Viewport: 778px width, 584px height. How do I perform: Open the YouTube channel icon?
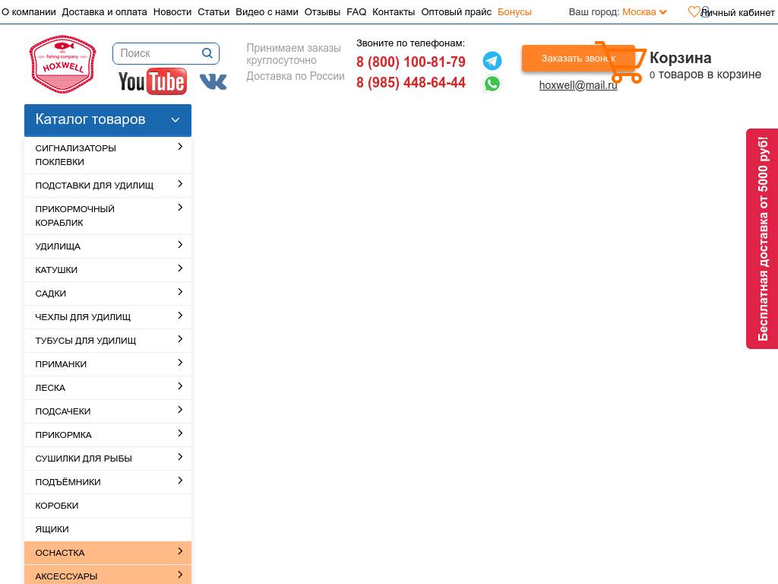point(152,81)
